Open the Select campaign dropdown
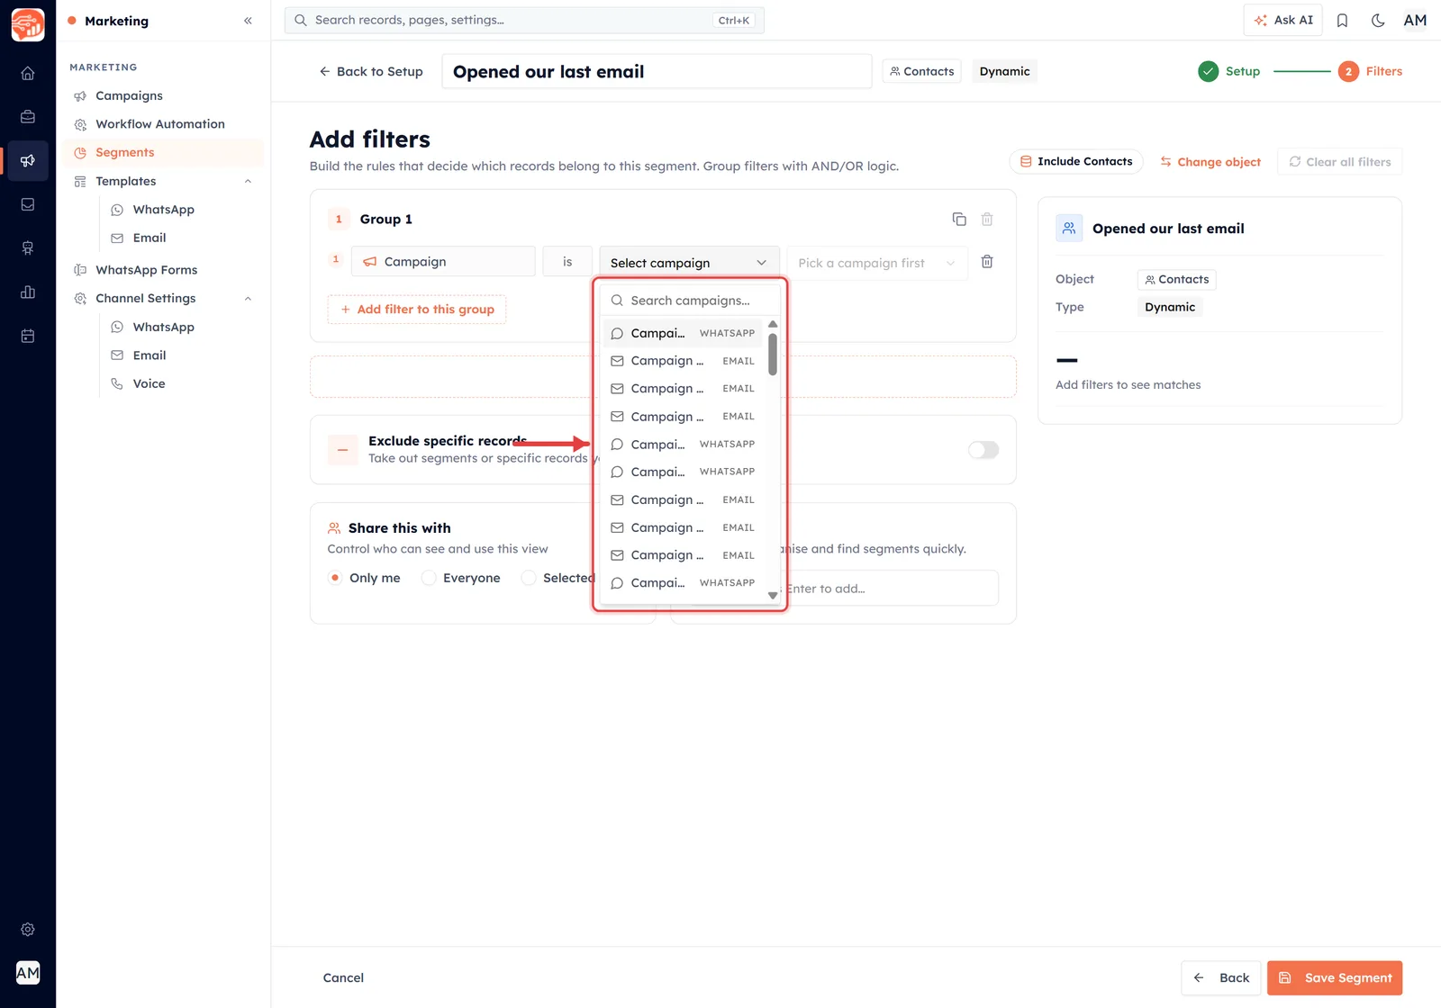The width and height of the screenshot is (1441, 1008). point(689,262)
